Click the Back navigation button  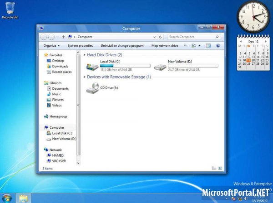44,37
